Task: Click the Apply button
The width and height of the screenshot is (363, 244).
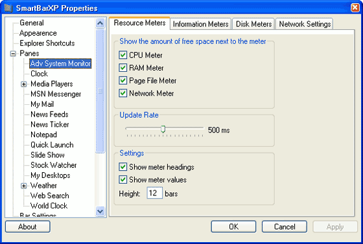Action: point(335,227)
